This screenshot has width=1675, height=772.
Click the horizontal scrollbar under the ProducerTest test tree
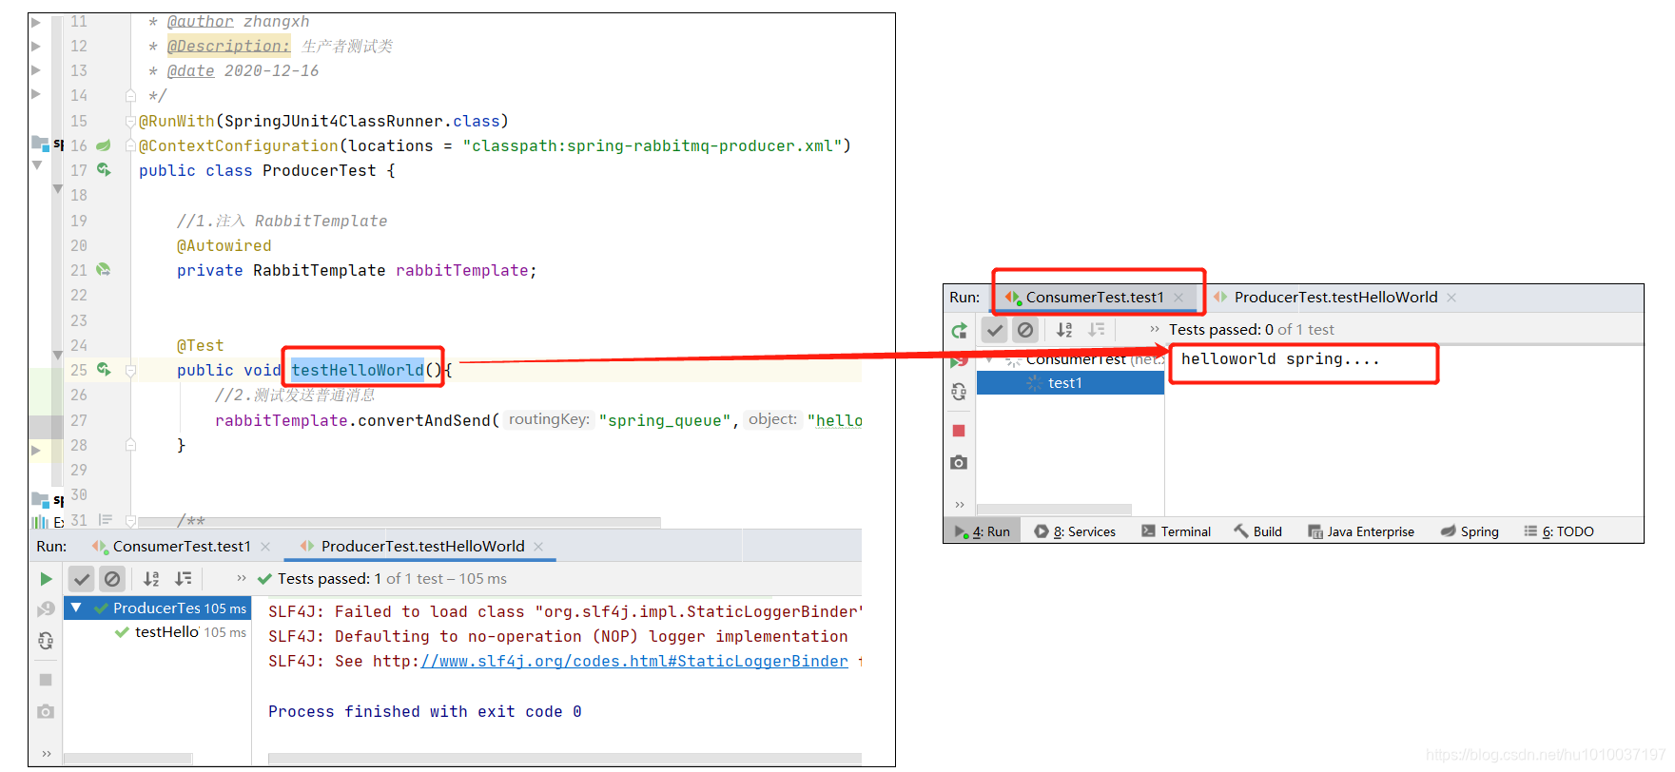click(x=127, y=759)
